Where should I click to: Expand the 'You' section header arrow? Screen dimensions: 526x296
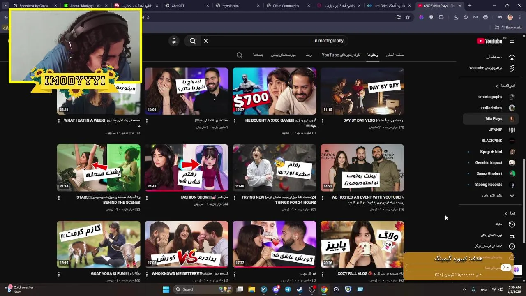click(506, 213)
